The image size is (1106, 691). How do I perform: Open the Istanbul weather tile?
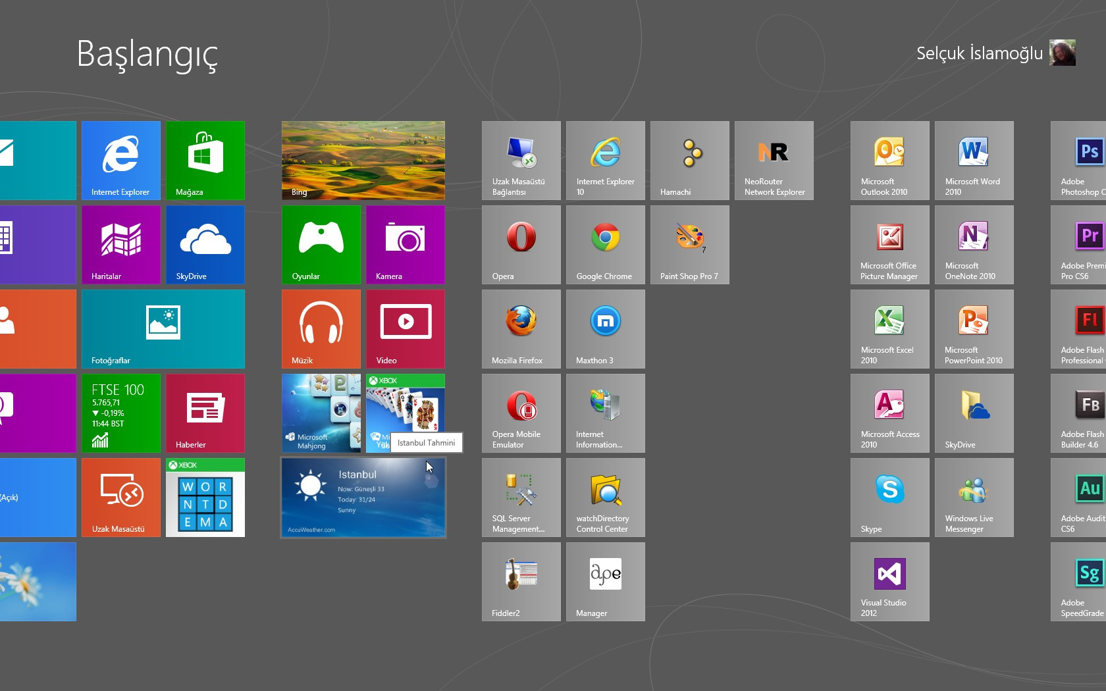click(363, 498)
